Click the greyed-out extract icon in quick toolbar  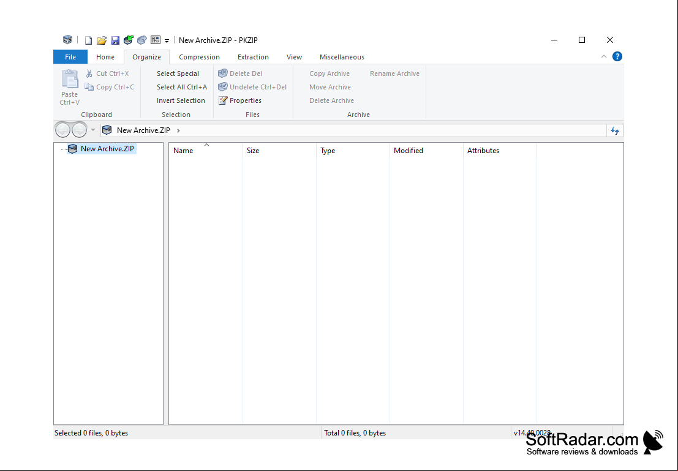(x=142, y=40)
